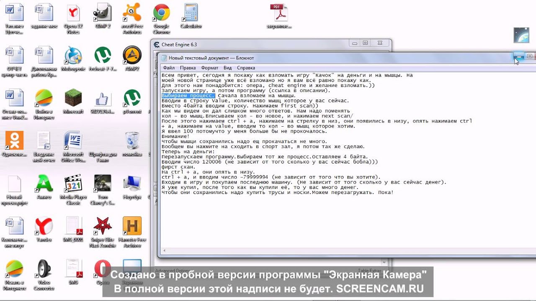Select the fvcheat torrent file icon
Screen dimensions: 536x301
(x=103, y=59)
